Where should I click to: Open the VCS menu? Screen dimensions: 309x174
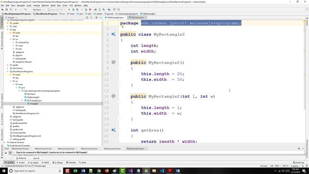(x=71, y=5)
